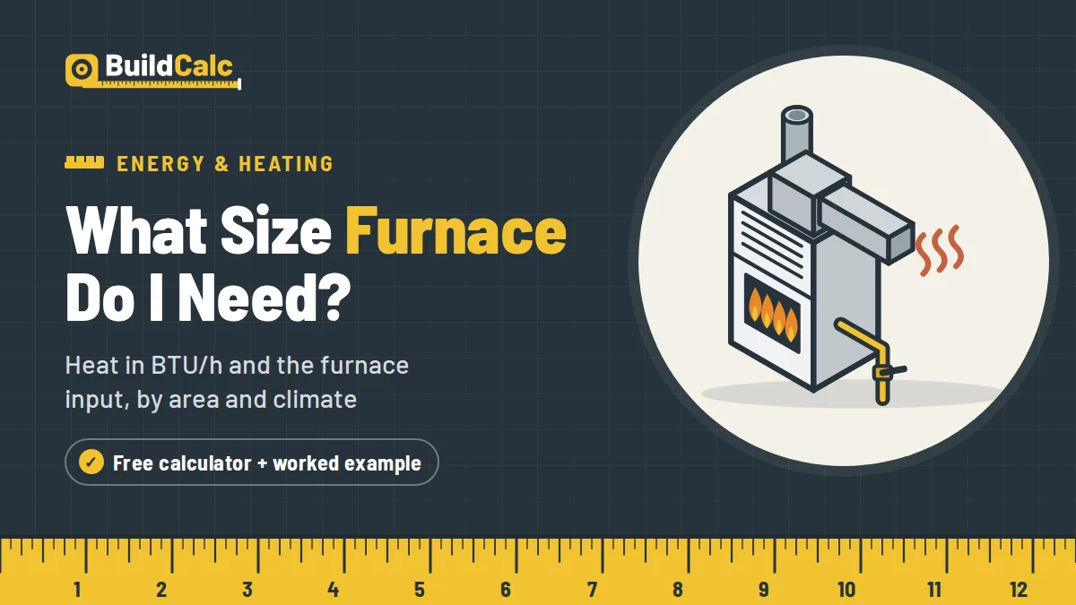Viewport: 1076px width, 605px height.
Task: Click the headline word Furnace in yellow
Action: pos(456,229)
